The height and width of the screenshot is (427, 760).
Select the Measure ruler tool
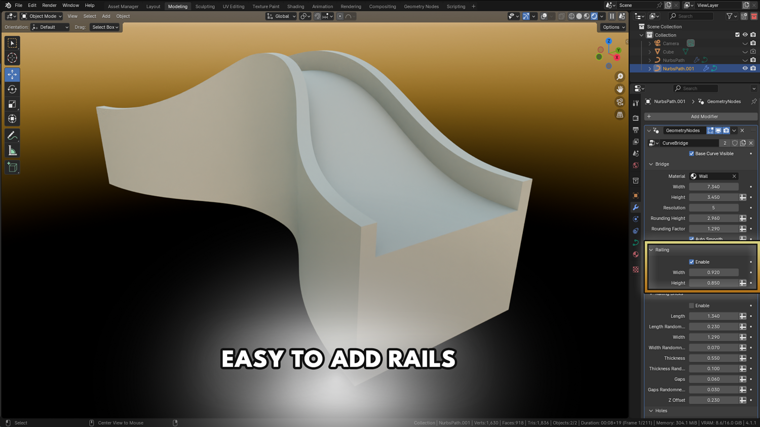[x=12, y=150]
